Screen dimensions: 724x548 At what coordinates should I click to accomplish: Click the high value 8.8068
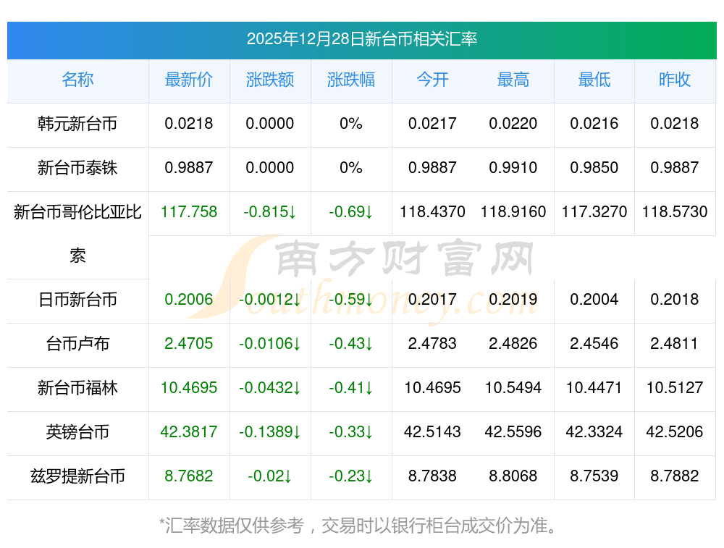pyautogui.click(x=513, y=476)
